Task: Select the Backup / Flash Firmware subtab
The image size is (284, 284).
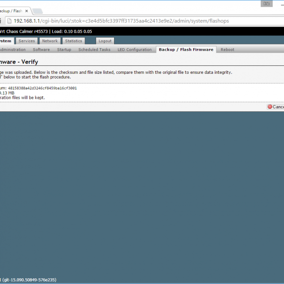Action: (x=186, y=50)
